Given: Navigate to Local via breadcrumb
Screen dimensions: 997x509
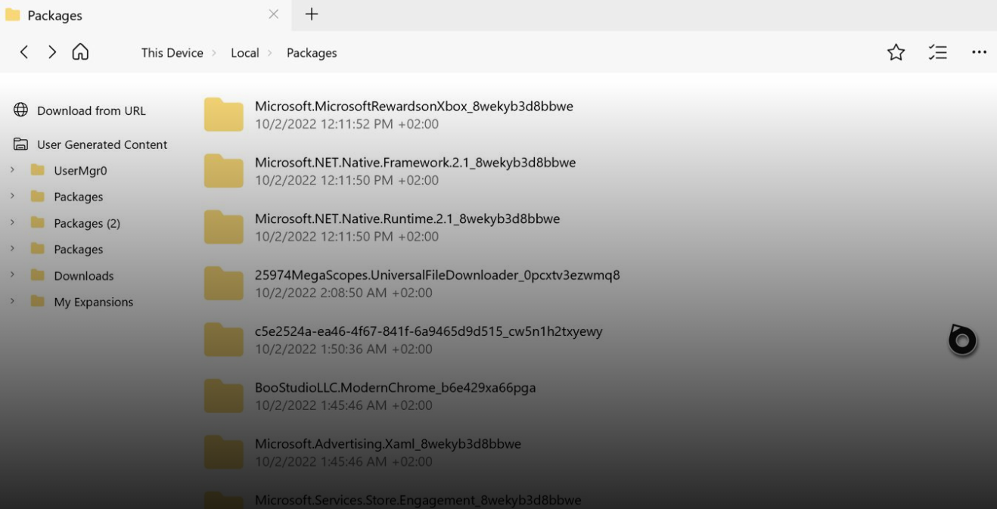Looking at the screenshot, I should tap(245, 52).
